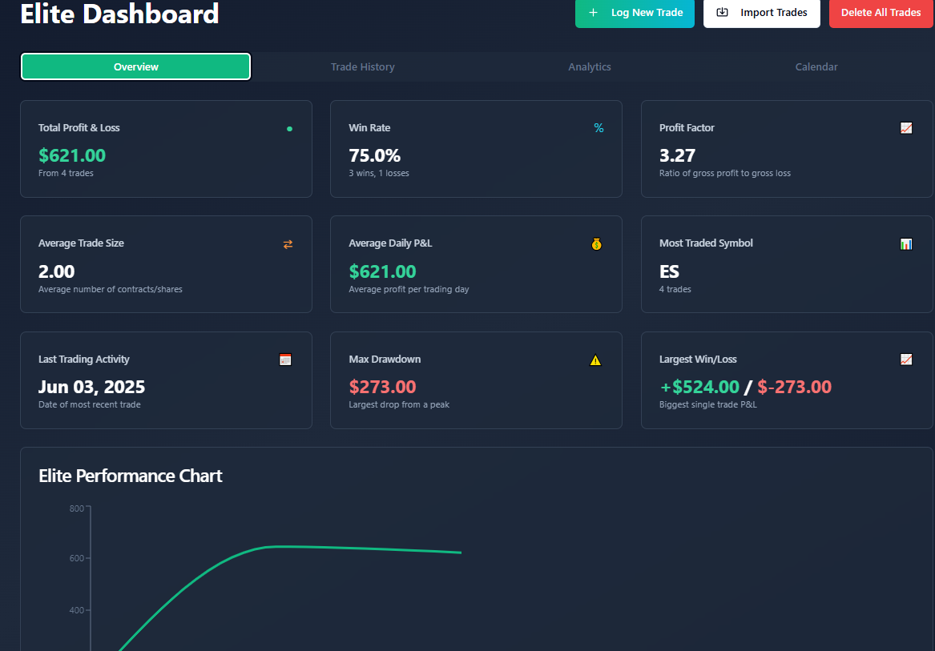The image size is (935, 651).
Task: Select the Overview tab
Action: coord(136,66)
